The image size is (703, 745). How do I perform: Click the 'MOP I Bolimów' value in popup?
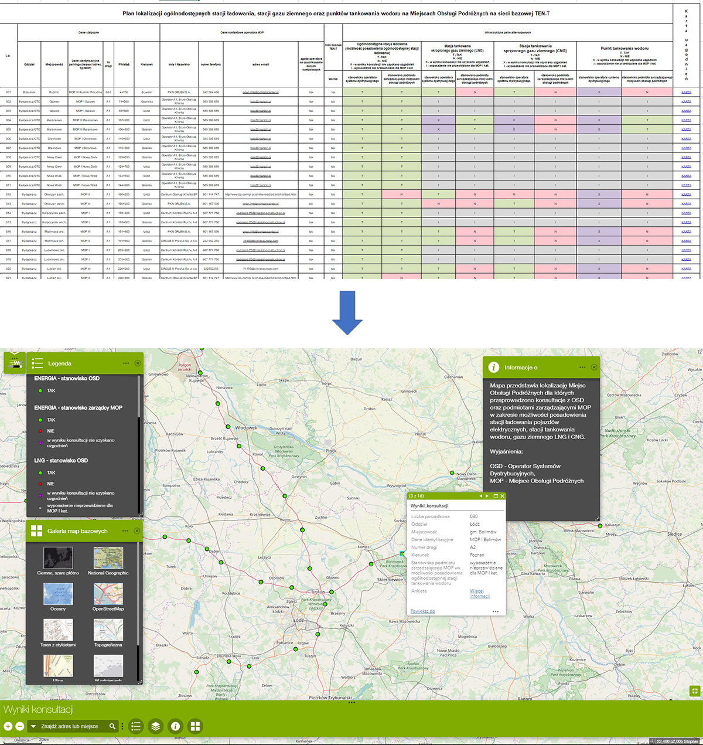pyautogui.click(x=485, y=539)
